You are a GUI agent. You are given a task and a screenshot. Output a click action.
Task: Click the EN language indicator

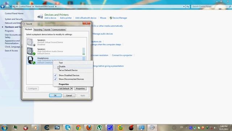[182, 127]
